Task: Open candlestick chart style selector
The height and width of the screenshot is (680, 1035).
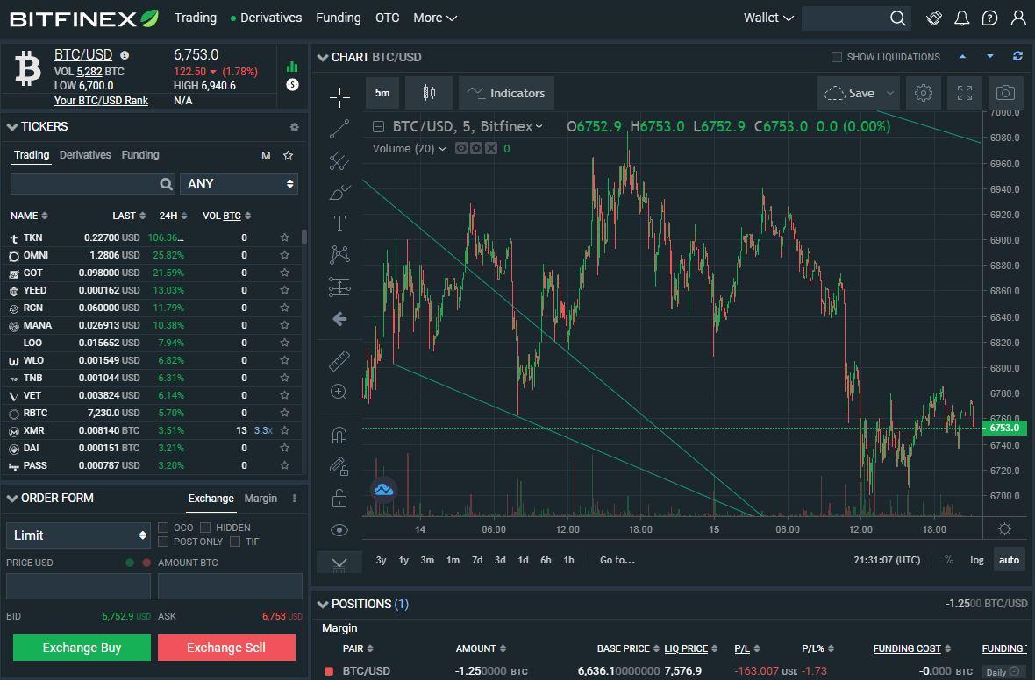Action: 429,93
